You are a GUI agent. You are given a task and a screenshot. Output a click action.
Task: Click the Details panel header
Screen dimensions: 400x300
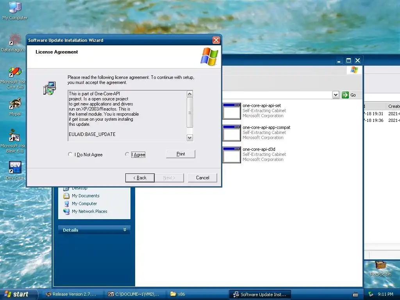pos(94,230)
